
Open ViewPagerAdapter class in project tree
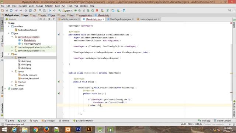coord(32,44)
